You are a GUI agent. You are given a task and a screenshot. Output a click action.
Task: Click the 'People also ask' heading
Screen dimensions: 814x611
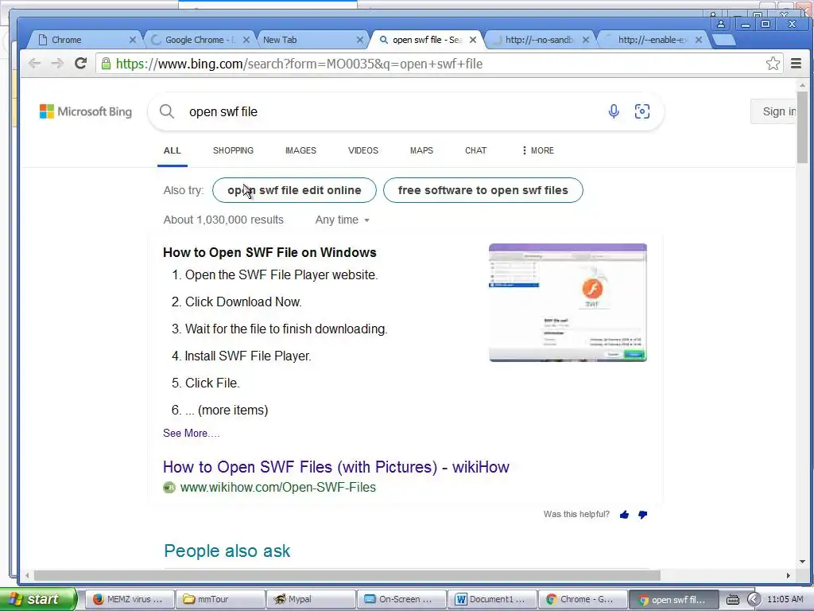point(227,551)
